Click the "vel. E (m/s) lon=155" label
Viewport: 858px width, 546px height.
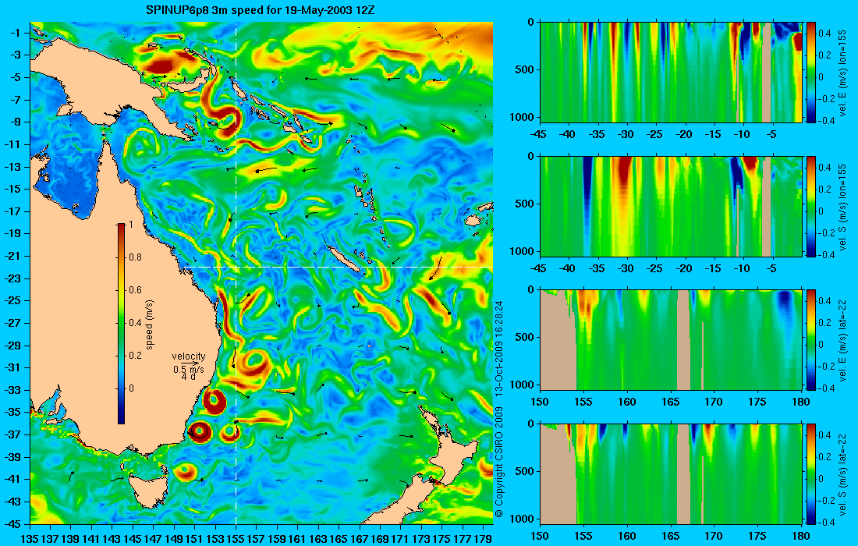coord(842,73)
